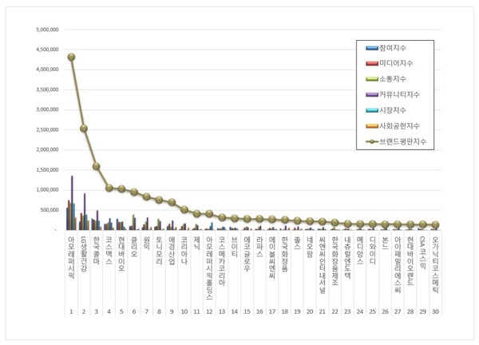Click the 5,000,000 y-axis value label
This screenshot has width=479, height=345.
click(x=47, y=30)
